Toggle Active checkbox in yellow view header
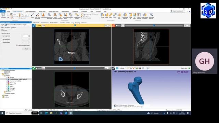Viewport: 219px width, 123px height. 37,26
